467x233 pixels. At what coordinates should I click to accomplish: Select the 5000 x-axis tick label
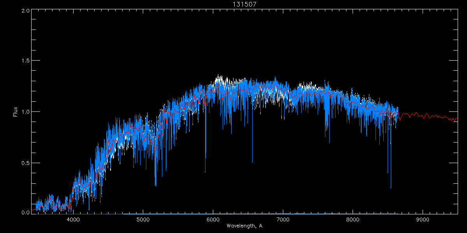coord(143,219)
